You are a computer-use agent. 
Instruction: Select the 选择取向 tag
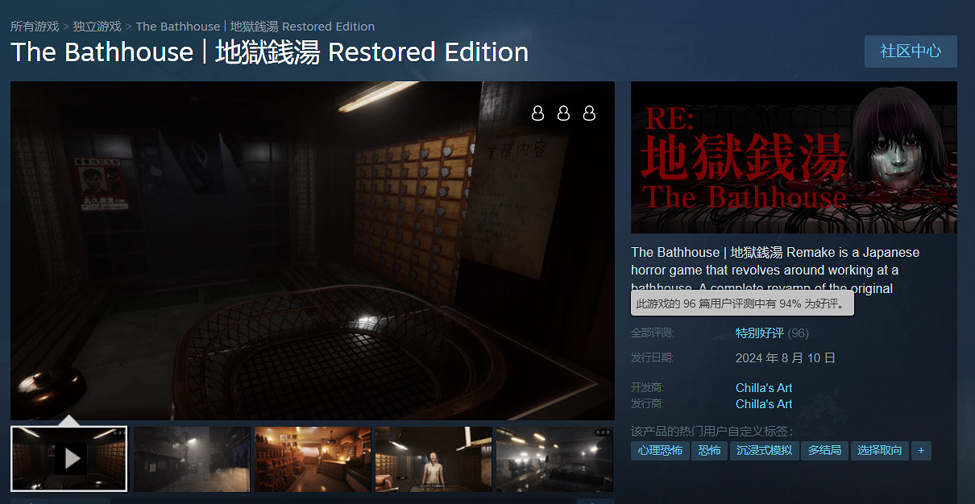coord(879,451)
